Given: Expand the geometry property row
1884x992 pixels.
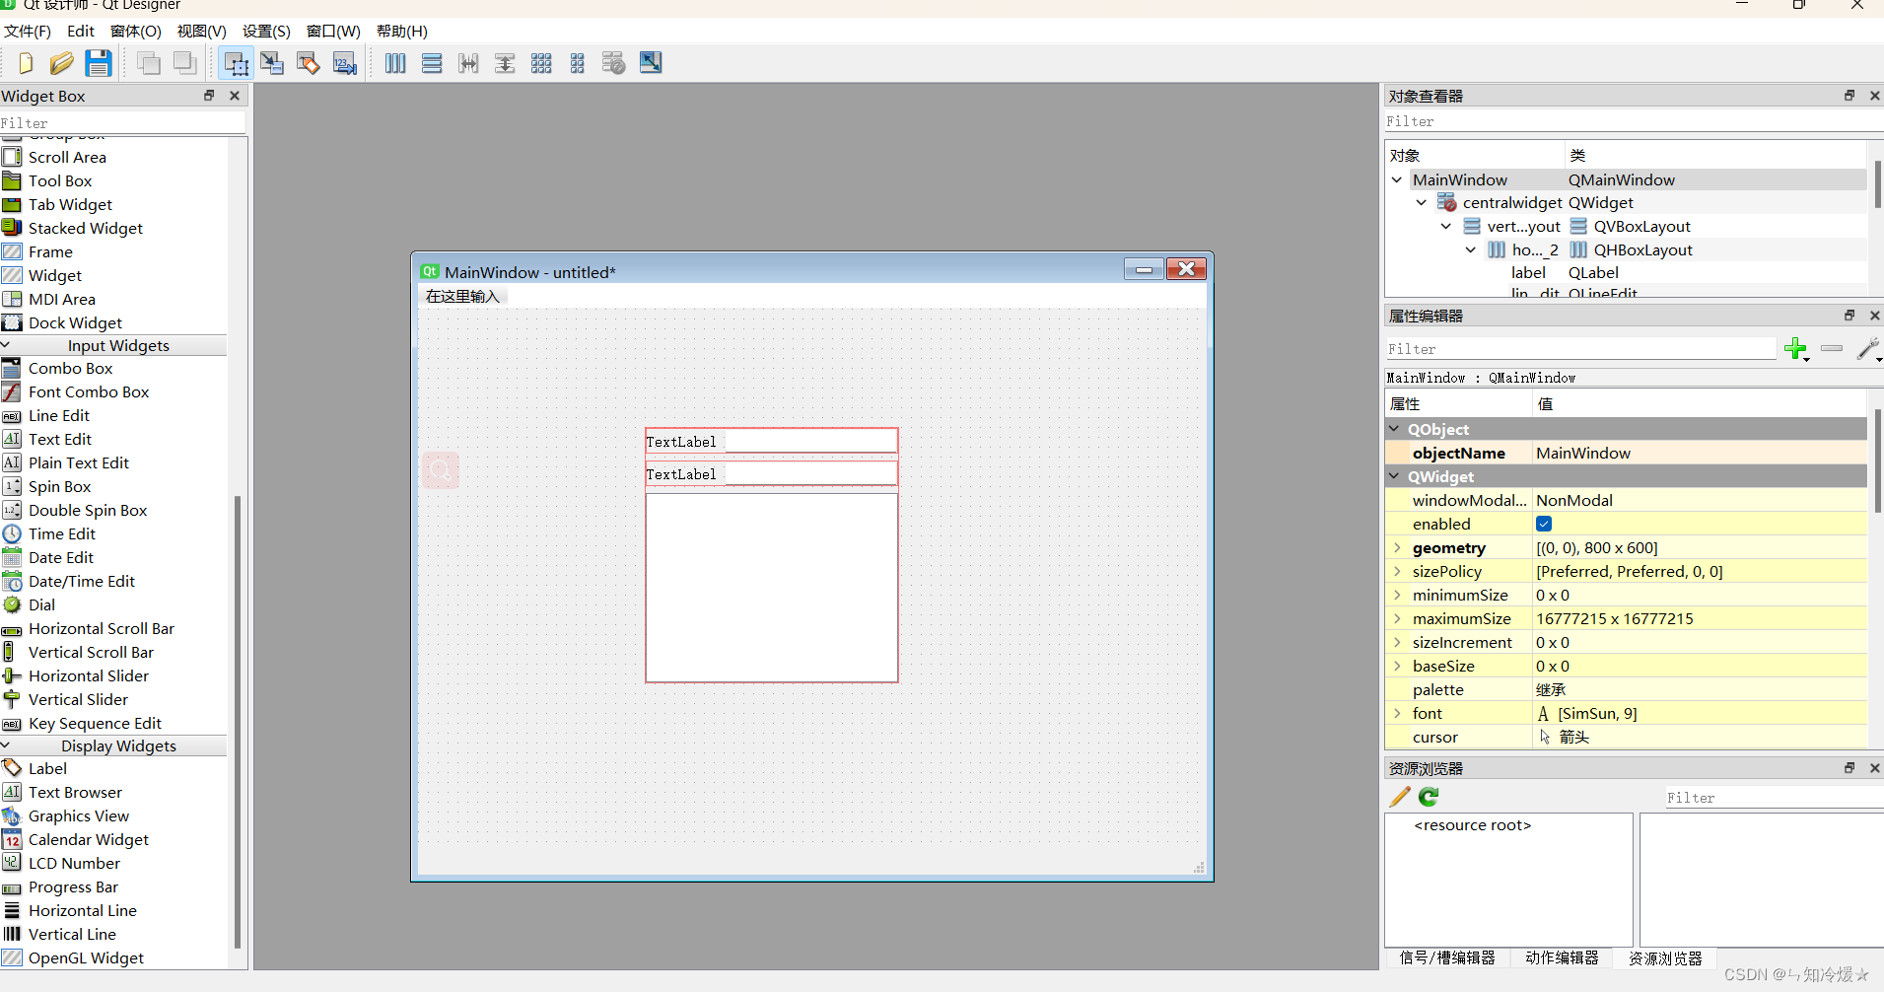Looking at the screenshot, I should (x=1397, y=548).
